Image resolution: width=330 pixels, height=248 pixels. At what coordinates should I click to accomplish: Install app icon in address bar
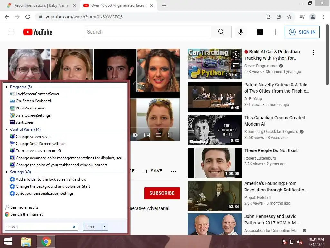pyautogui.click(x=268, y=17)
